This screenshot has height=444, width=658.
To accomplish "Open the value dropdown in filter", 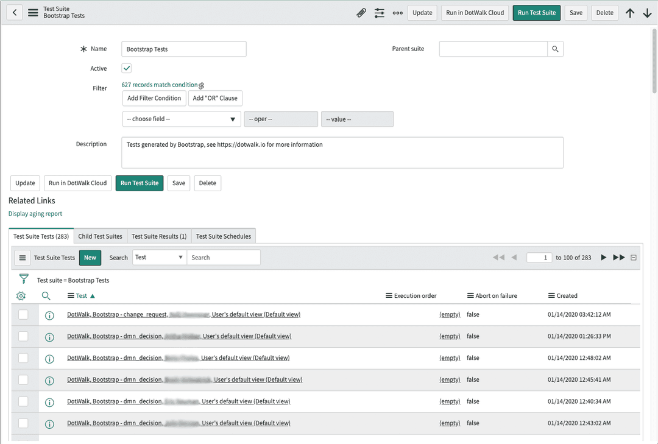I will pyautogui.click(x=357, y=119).
